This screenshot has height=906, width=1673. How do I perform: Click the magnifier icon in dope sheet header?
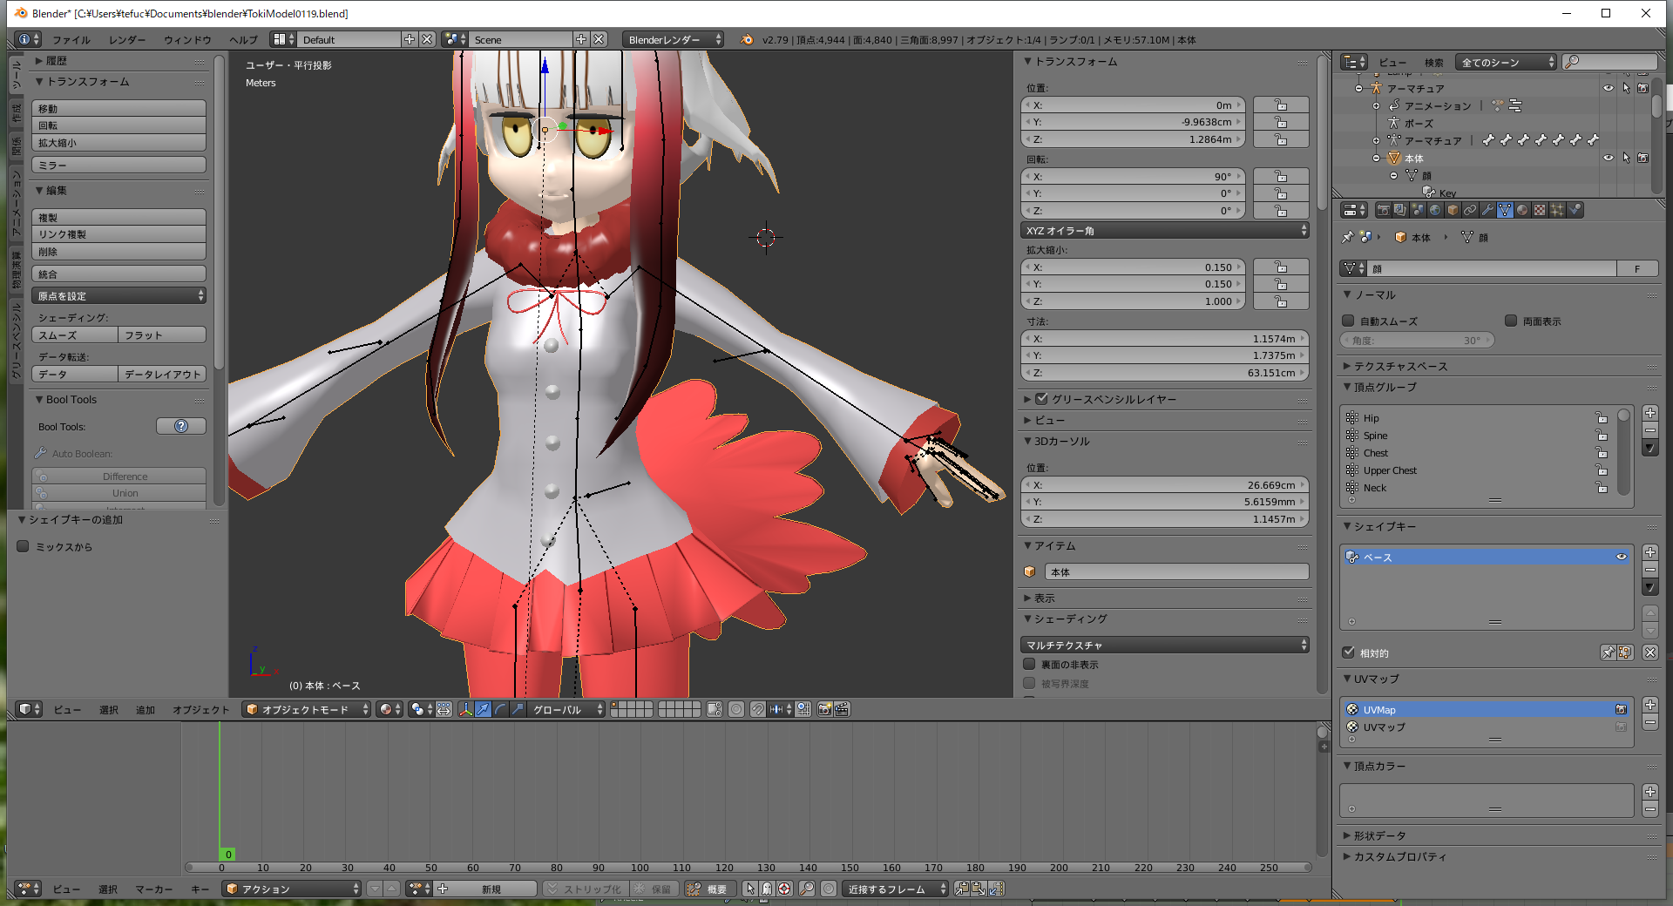click(x=807, y=889)
